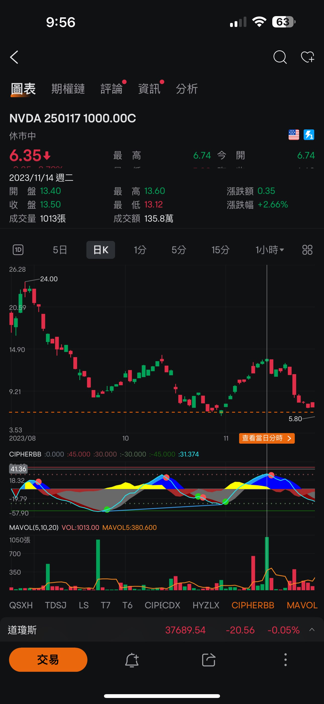Viewport: 324px width, 704px height.
Task: Tap the orange 交易 button
Action: 48,660
